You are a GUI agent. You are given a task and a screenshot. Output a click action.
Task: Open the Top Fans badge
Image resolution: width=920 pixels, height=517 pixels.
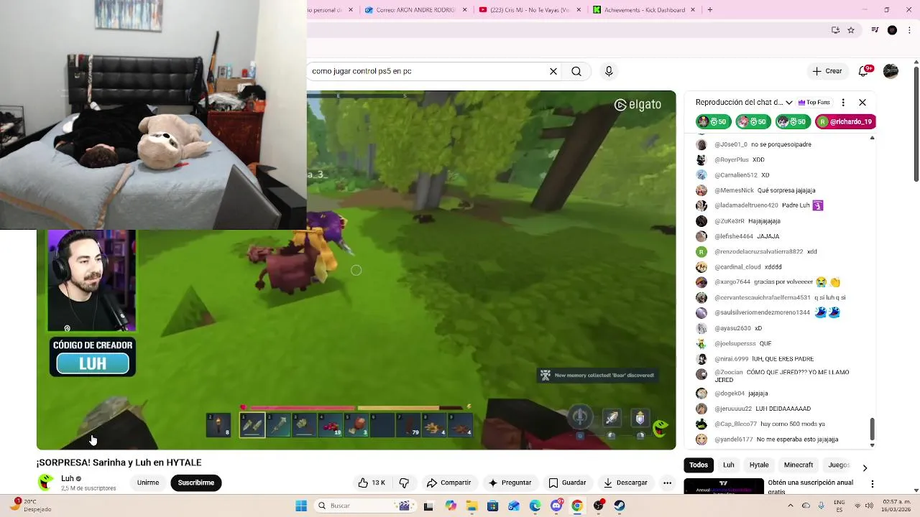814,102
